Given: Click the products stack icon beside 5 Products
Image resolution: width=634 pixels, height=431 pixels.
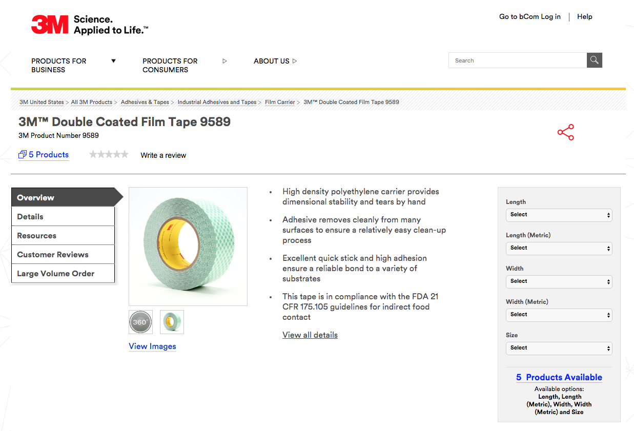Looking at the screenshot, I should (x=23, y=155).
